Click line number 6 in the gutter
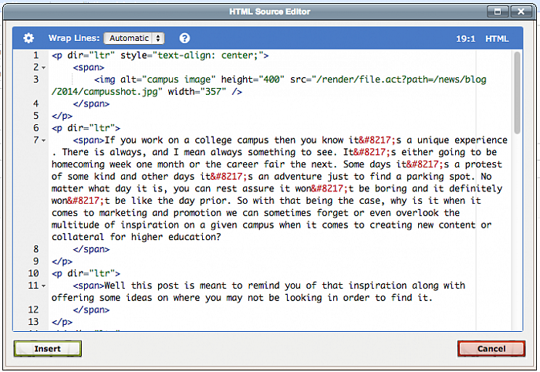This screenshot has height=372, width=540. tap(35, 128)
